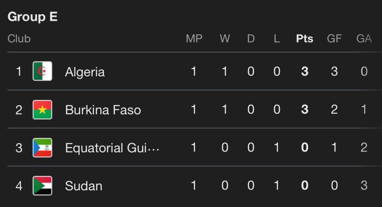Click the Burkina Faso flag icon
This screenshot has width=382, height=207.
point(42,110)
